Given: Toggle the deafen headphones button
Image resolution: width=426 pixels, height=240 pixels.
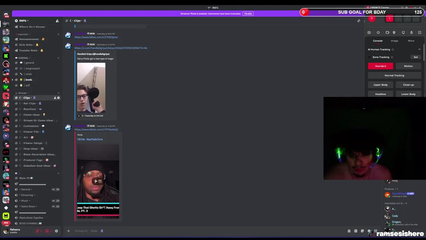Looking at the screenshot, I should (47, 231).
